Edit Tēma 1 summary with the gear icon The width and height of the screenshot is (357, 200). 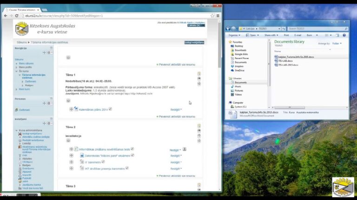68,100
